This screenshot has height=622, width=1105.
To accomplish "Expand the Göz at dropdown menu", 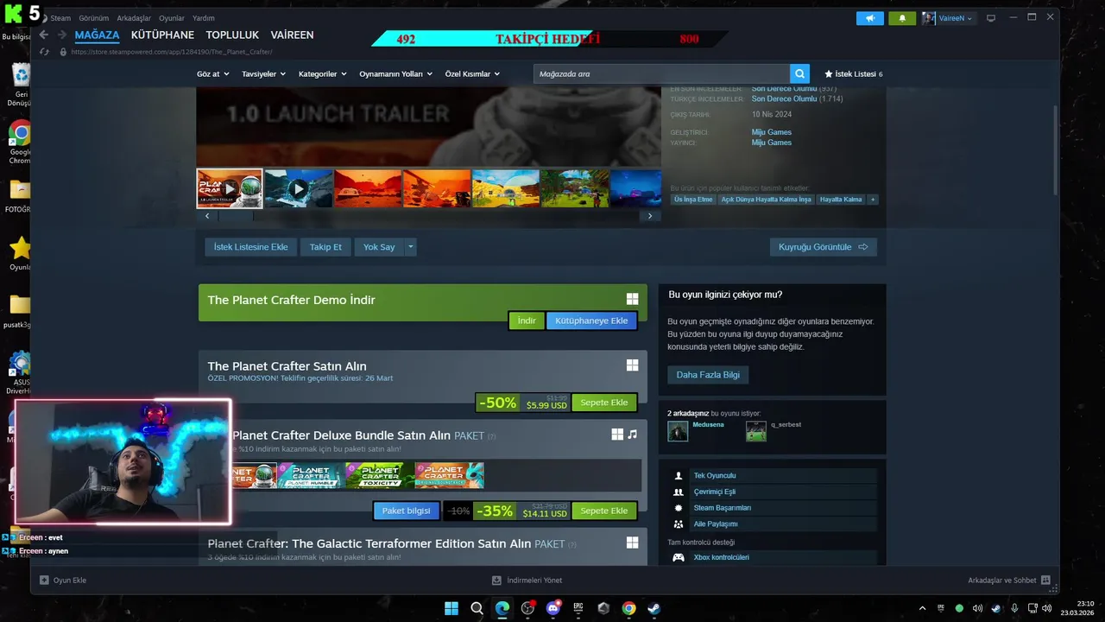I will (x=212, y=74).
